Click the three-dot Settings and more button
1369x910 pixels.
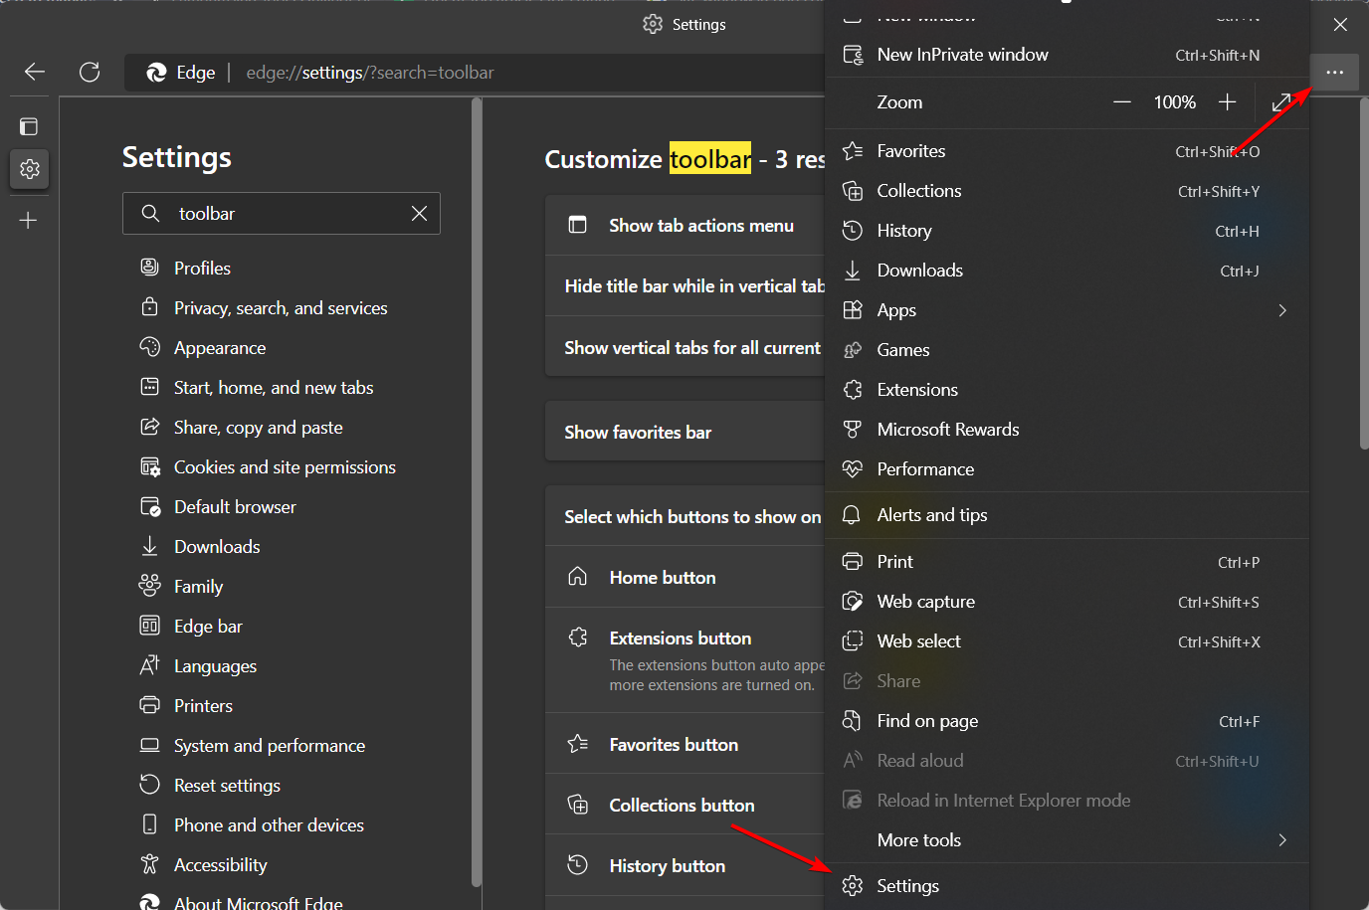[1335, 73]
